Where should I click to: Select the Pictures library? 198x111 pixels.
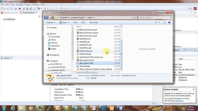tap(54, 43)
